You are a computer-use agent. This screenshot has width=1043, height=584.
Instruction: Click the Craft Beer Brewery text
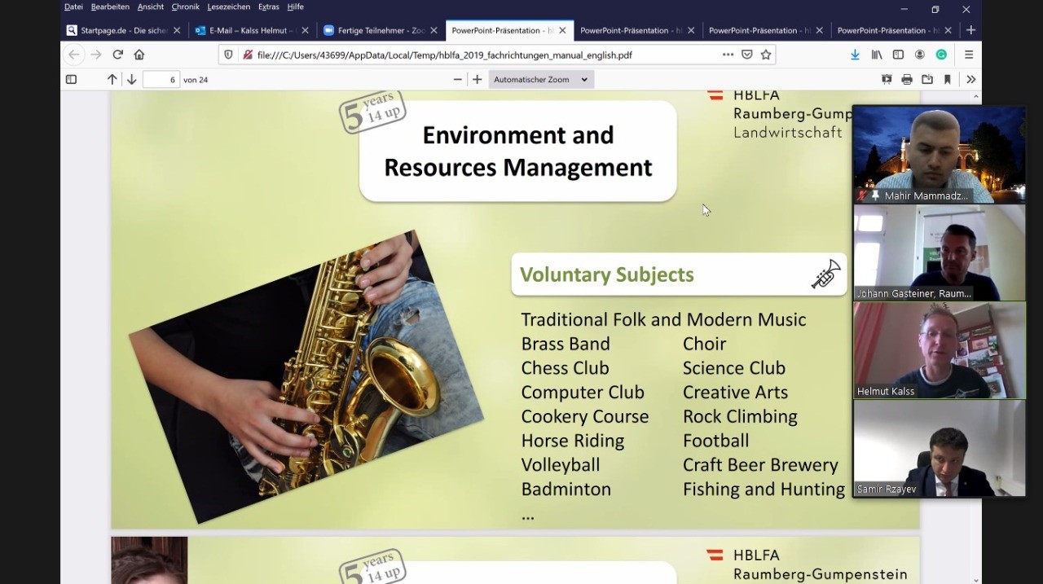[x=760, y=465]
